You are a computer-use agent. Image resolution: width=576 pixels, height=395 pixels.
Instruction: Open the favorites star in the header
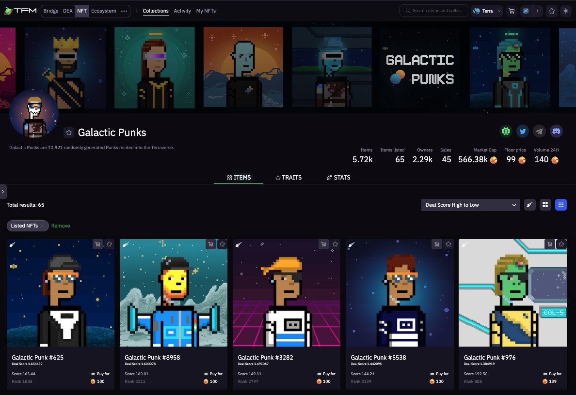pos(552,11)
